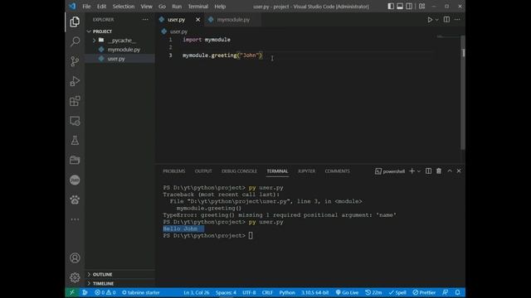
Task: Open the Help menu
Action: [220, 7]
